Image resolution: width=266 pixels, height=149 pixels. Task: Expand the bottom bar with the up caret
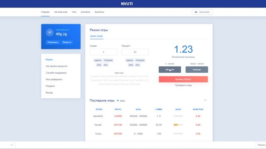tap(12, 145)
